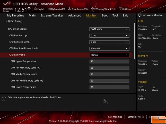Viewport: 166px width, 124px height.
Task: Edit CPU Fan Max. Duty Cycle field
Action: coord(109,68)
